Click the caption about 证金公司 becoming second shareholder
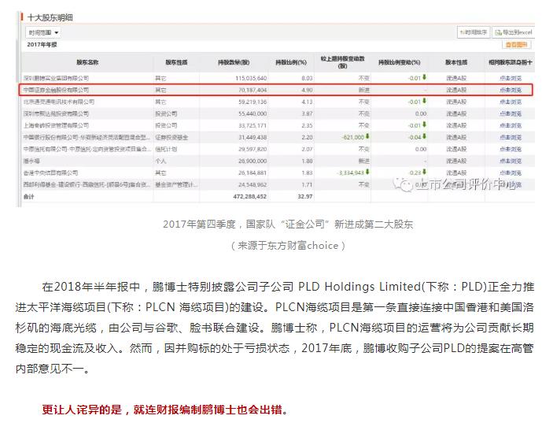The height and width of the screenshot is (434, 553). [288, 224]
